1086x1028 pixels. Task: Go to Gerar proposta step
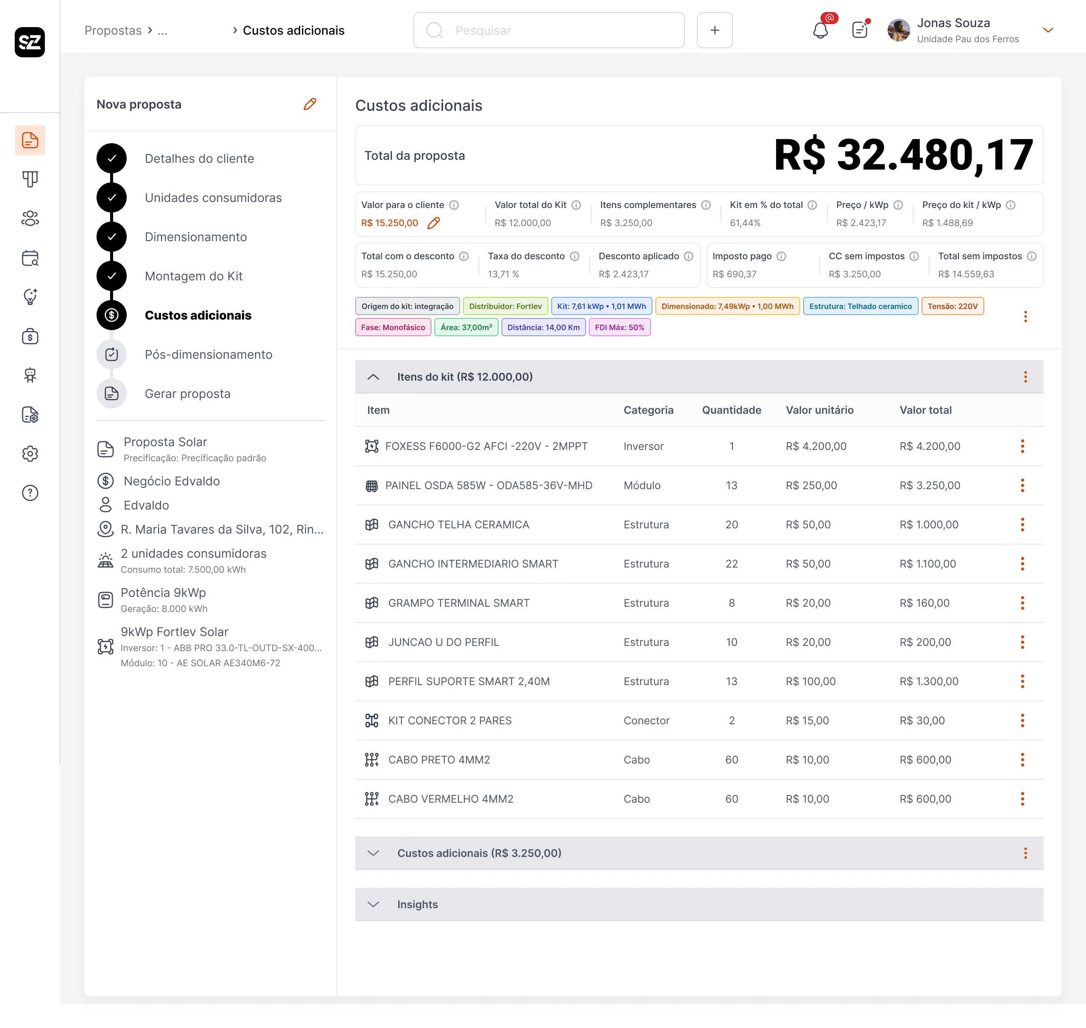coord(187,393)
